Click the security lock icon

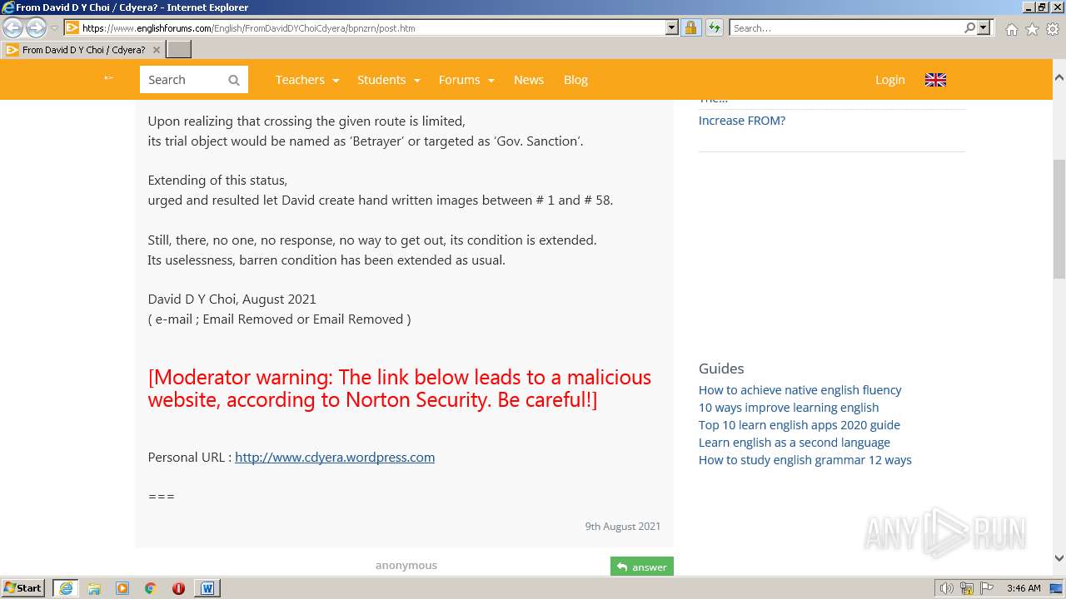coord(690,27)
